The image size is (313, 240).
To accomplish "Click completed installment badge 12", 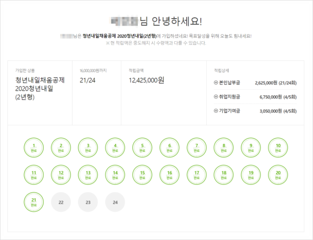I will pos(61,175).
